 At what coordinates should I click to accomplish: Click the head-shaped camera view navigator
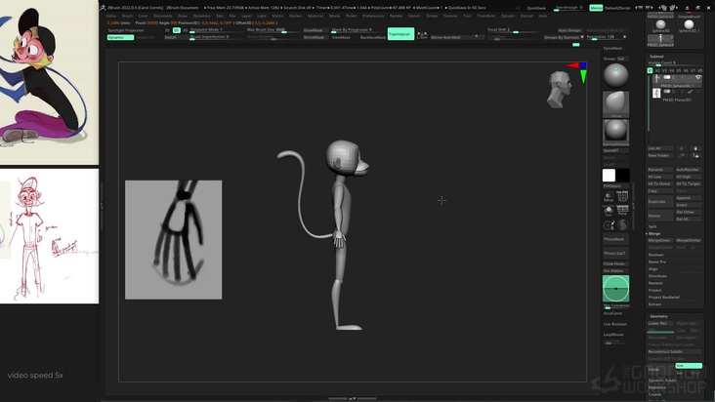[x=559, y=89]
